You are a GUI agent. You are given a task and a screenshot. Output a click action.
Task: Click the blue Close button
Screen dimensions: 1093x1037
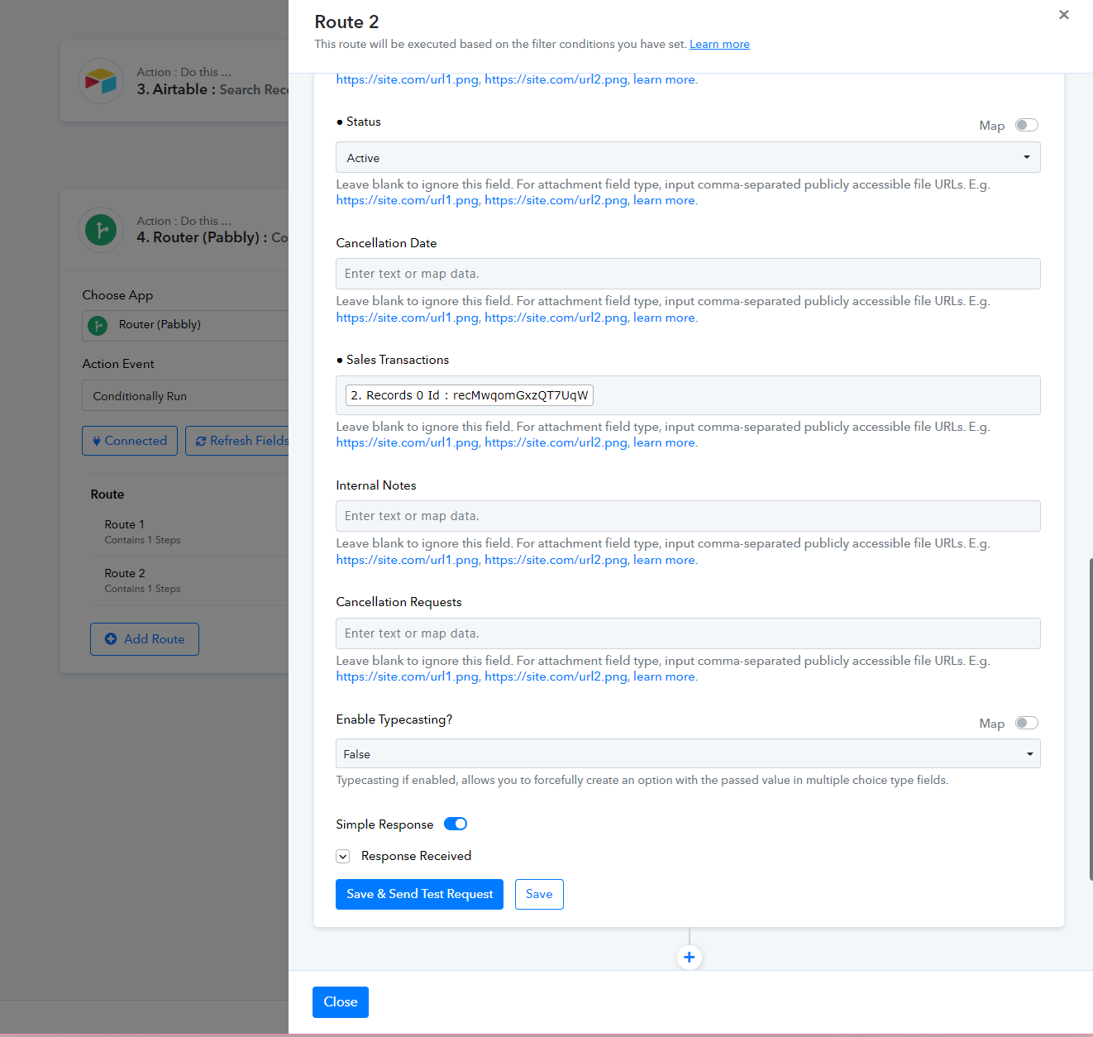coord(341,1002)
